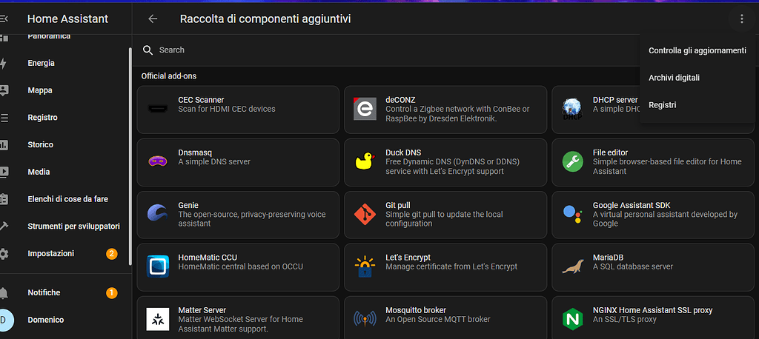Click the NGINX green hexagon icon
Viewport: 759px width, 339px height.
[x=571, y=320]
